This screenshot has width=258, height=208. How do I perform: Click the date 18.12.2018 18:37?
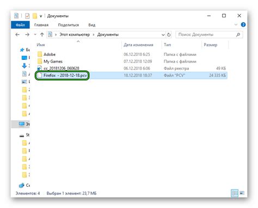(x=138, y=75)
